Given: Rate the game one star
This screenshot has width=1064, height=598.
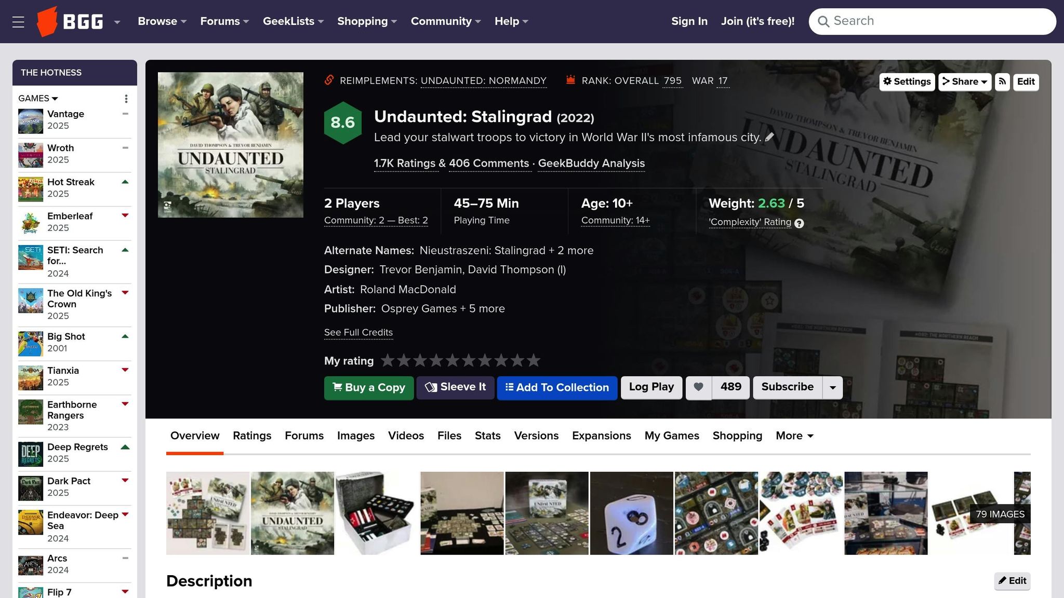Looking at the screenshot, I should (x=388, y=360).
